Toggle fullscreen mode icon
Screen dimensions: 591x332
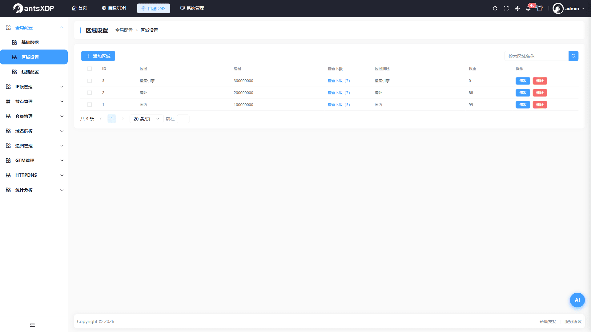point(506,8)
